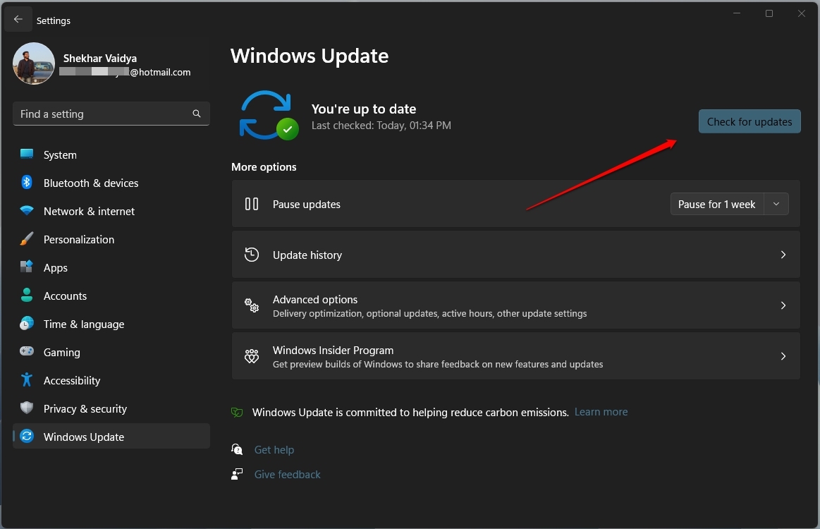Expand Advanced options chevron
The image size is (820, 529).
click(783, 305)
